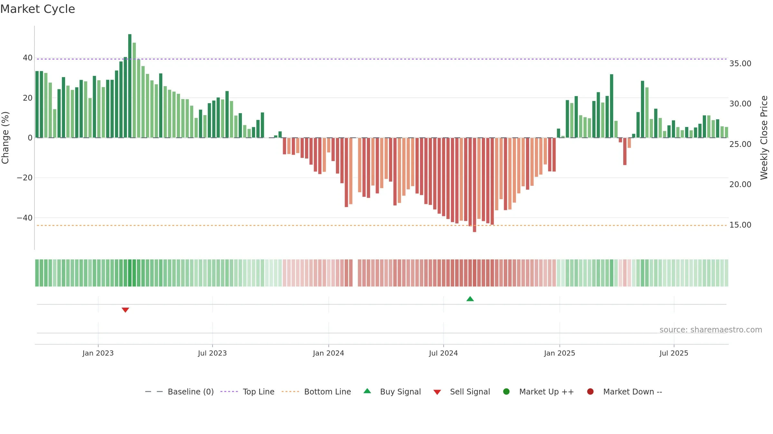Click the Jan 2025 axis label
Image resolution: width=773 pixels, height=434 pixels.
click(559, 353)
